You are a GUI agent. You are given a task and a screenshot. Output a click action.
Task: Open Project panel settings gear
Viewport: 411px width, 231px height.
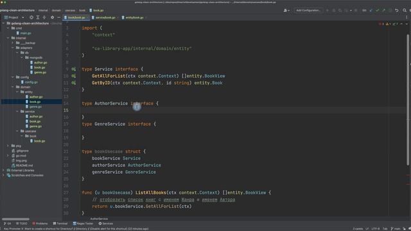coord(52,17)
